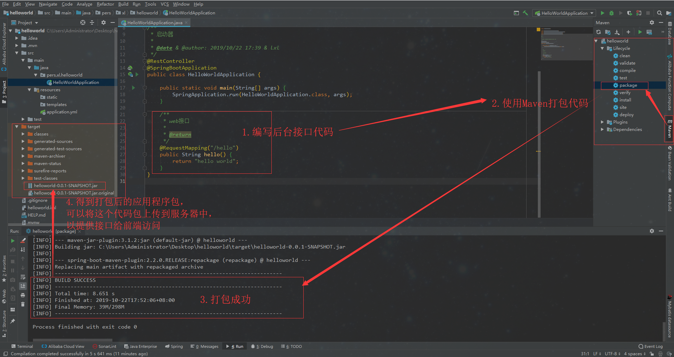Run Maven build green arrow in Maven panel
This screenshot has height=357, width=674.
pos(640,32)
